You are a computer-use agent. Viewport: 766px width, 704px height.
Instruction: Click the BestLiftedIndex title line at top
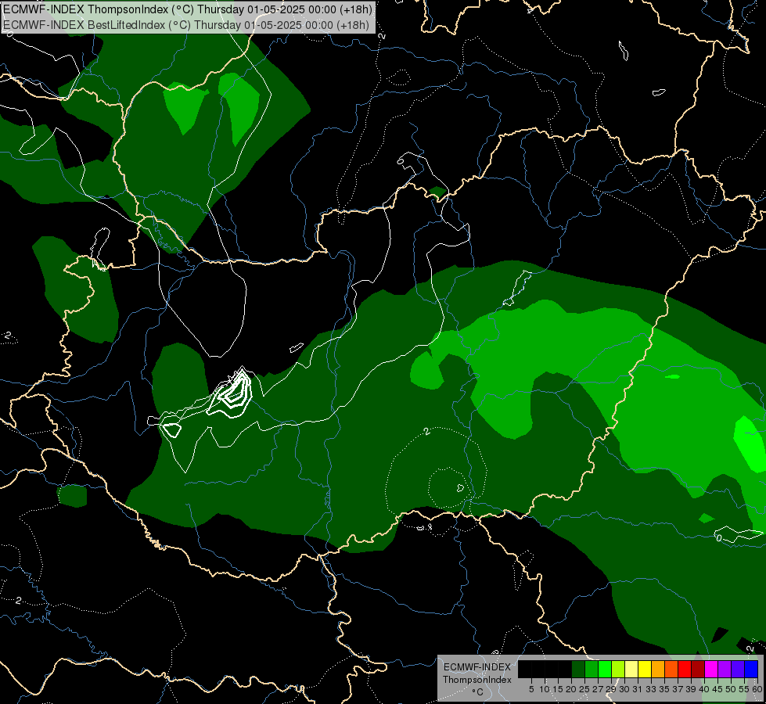point(186,25)
